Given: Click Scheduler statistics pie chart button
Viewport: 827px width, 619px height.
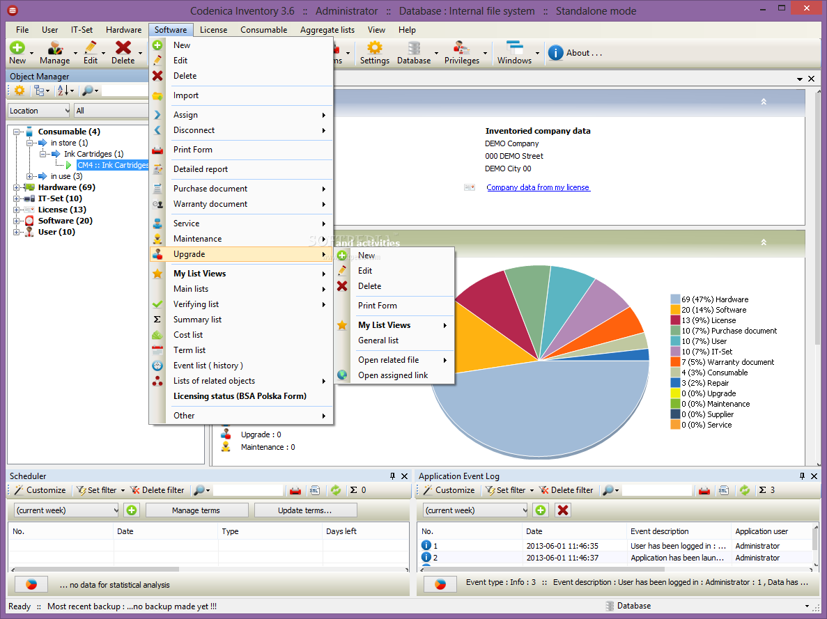Looking at the screenshot, I should tap(31, 584).
